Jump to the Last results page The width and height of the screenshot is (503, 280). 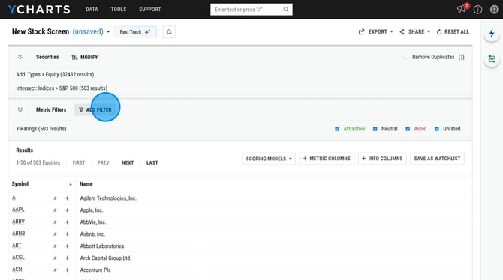click(x=152, y=162)
